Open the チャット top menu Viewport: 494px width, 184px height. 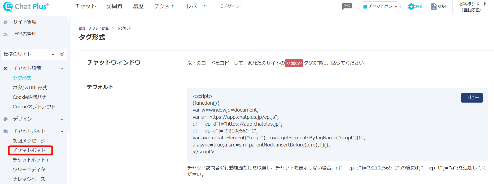(x=85, y=6)
